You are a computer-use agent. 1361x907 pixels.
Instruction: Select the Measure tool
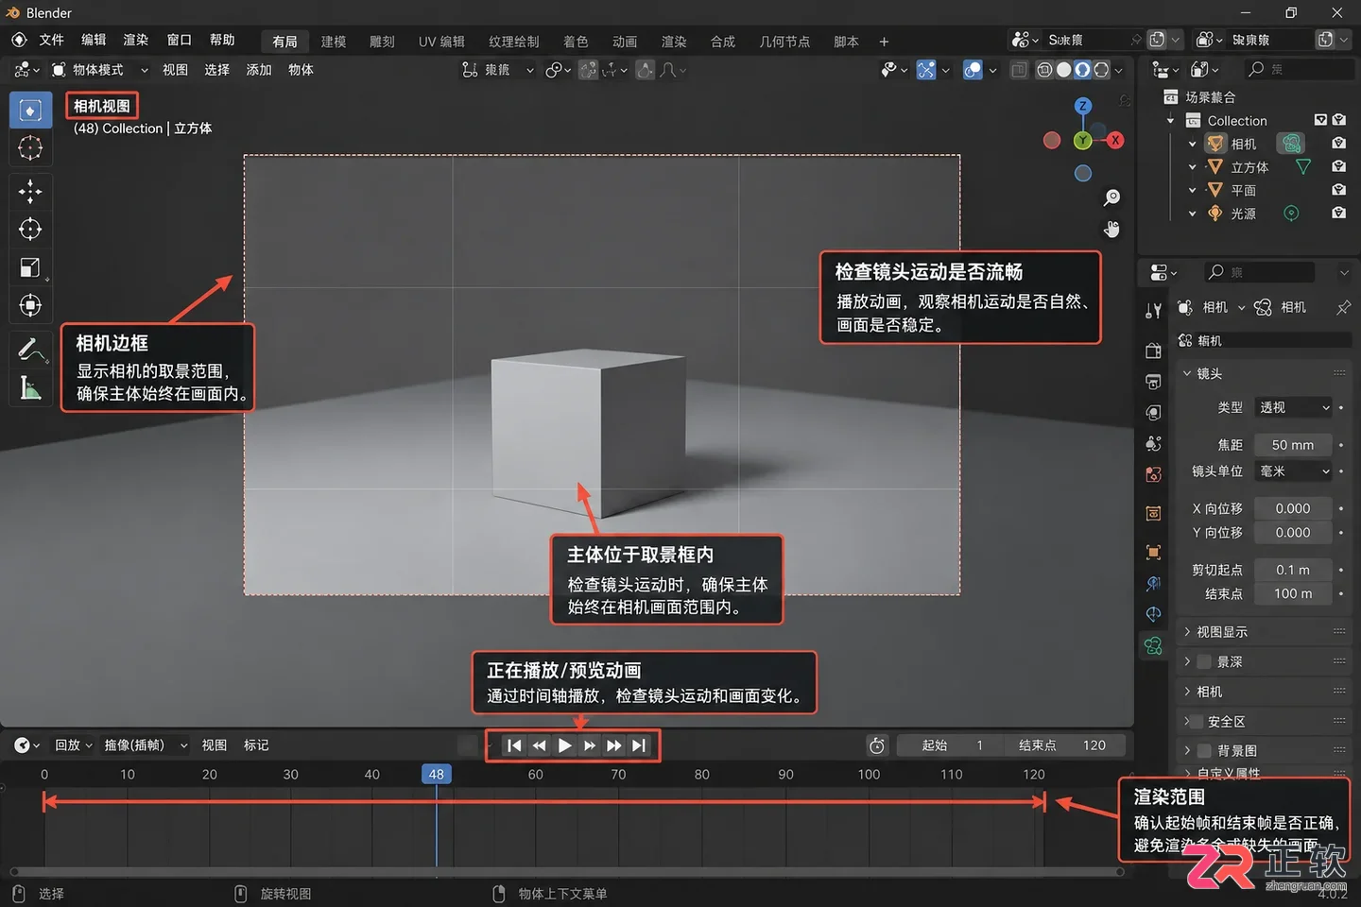[x=30, y=387]
